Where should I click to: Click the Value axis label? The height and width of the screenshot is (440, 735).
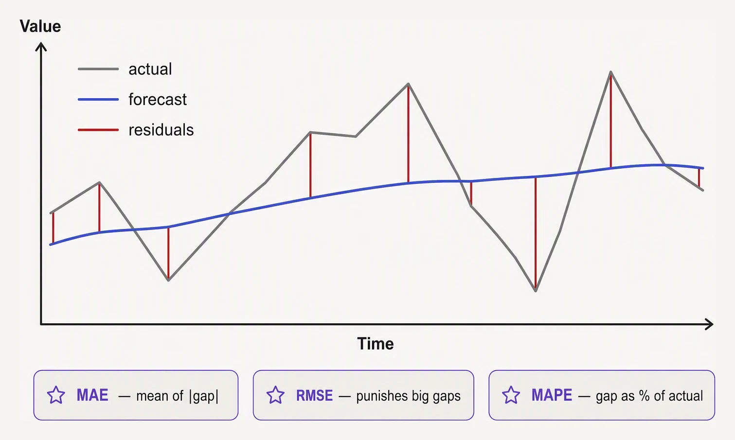point(40,26)
